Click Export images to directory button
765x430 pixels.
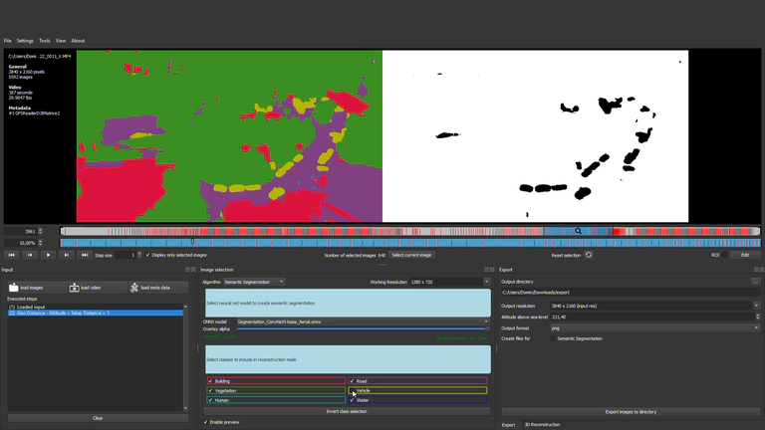pos(631,411)
